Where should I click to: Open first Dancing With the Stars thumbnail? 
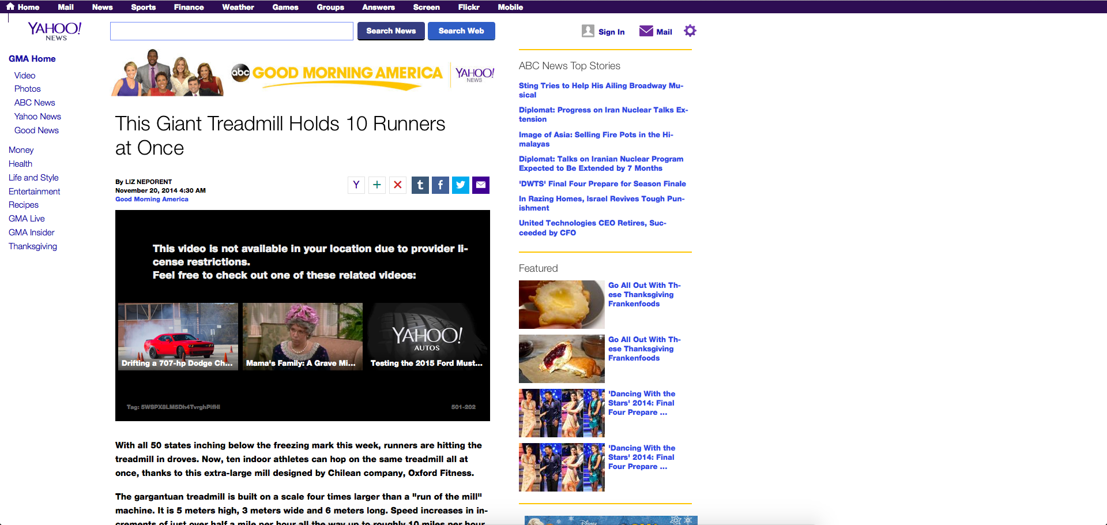(562, 413)
